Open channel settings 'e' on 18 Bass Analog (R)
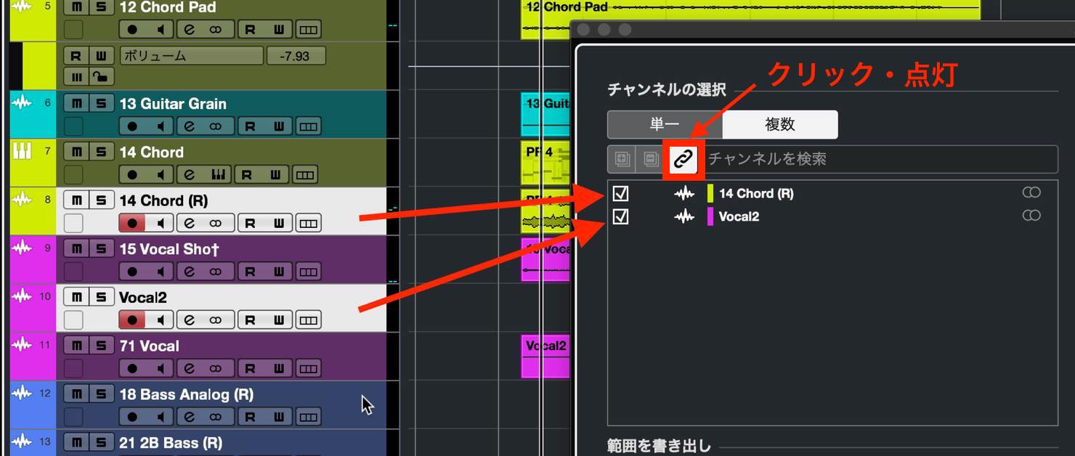1075x456 pixels. point(190,417)
